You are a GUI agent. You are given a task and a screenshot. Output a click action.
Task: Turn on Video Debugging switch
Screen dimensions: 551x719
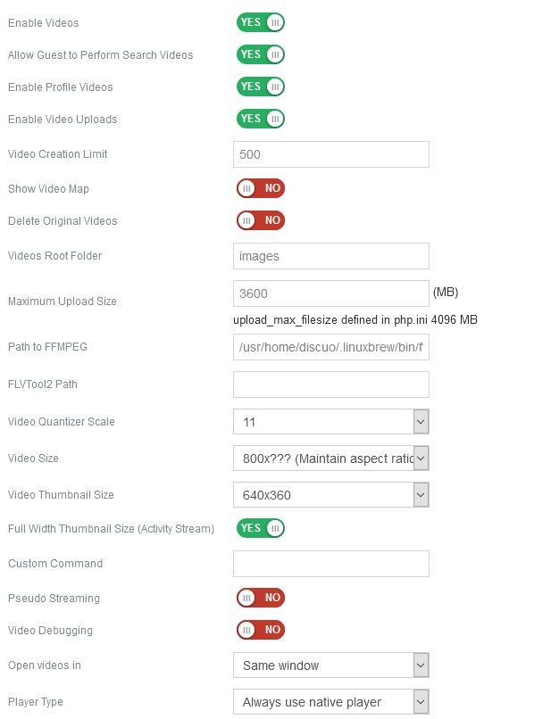coord(260,630)
